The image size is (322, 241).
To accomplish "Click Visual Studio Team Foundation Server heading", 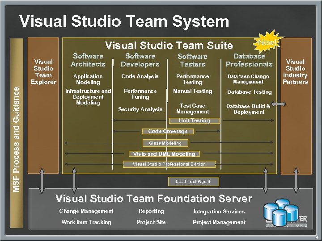I will (153, 199).
